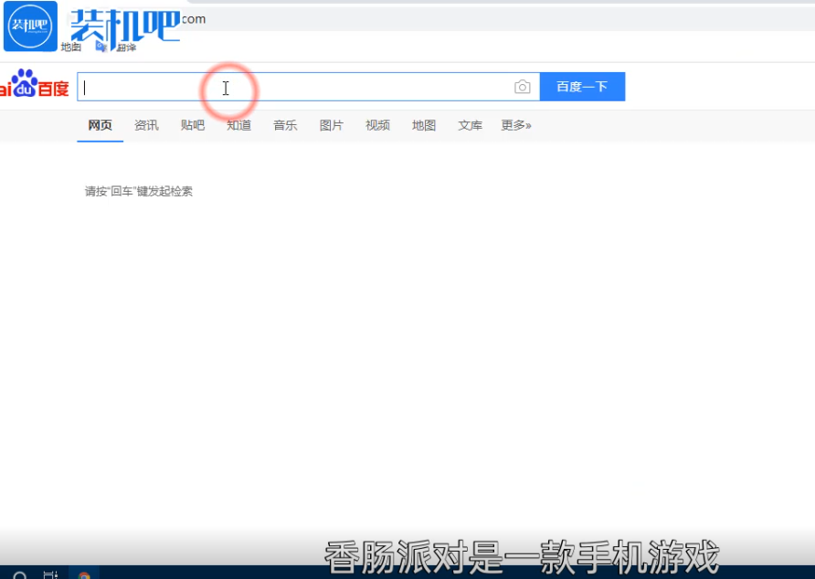The height and width of the screenshot is (579, 815).
Task: Open Chrome from the taskbar
Action: point(84,575)
